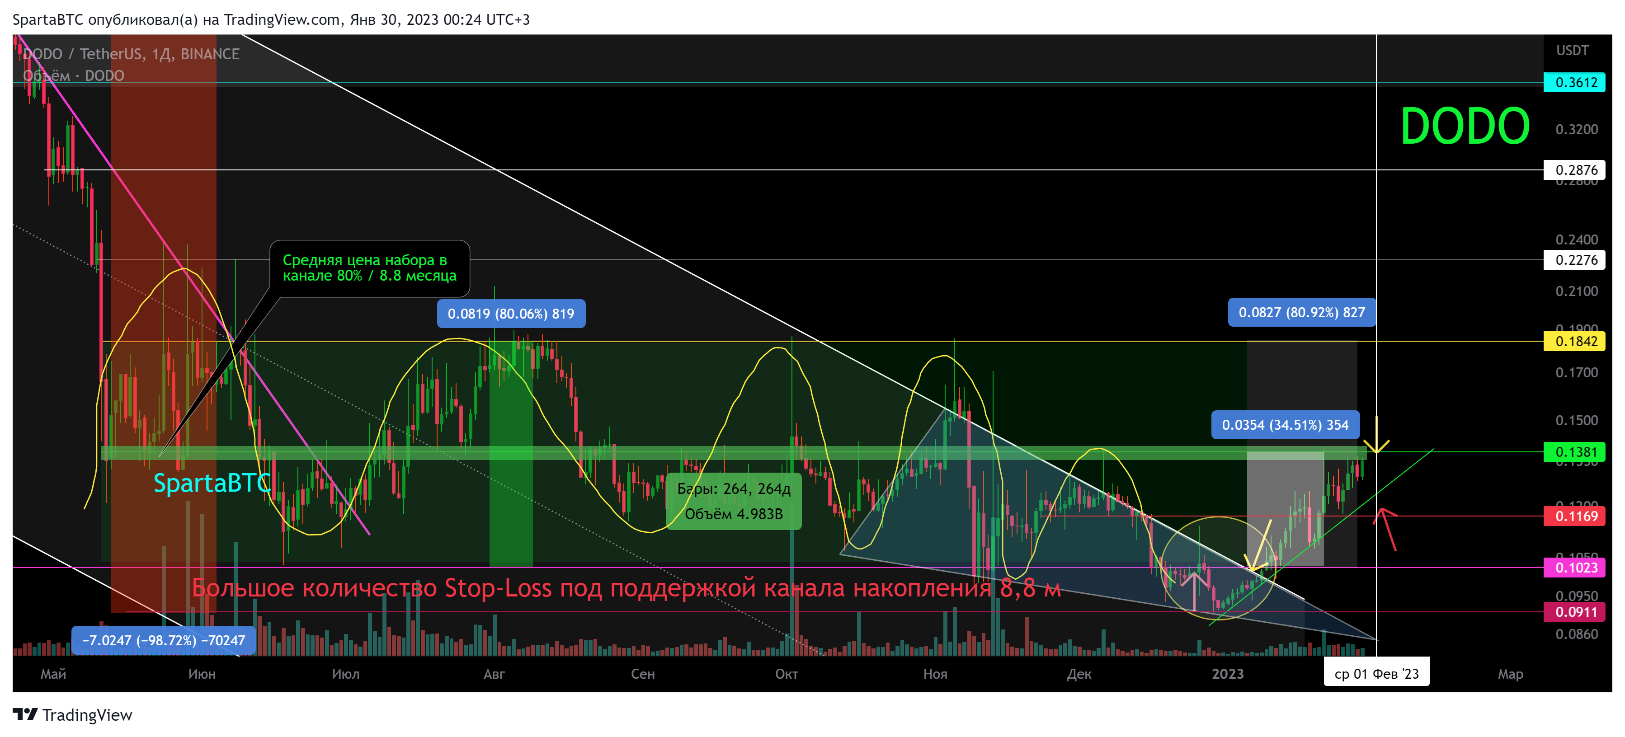Click the TradingView logo at bottom left

coord(72,715)
